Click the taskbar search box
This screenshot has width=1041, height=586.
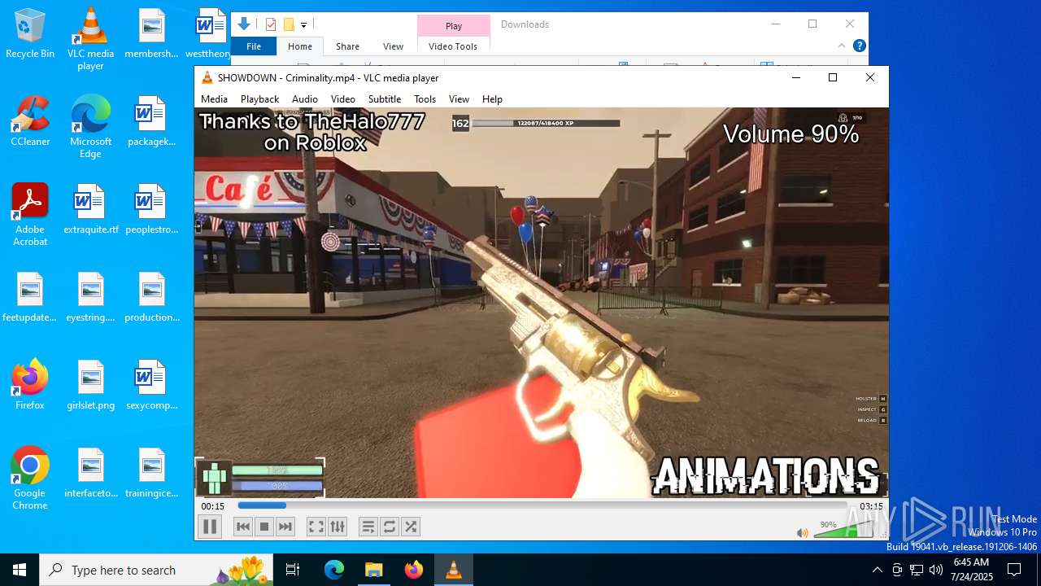[156, 570]
